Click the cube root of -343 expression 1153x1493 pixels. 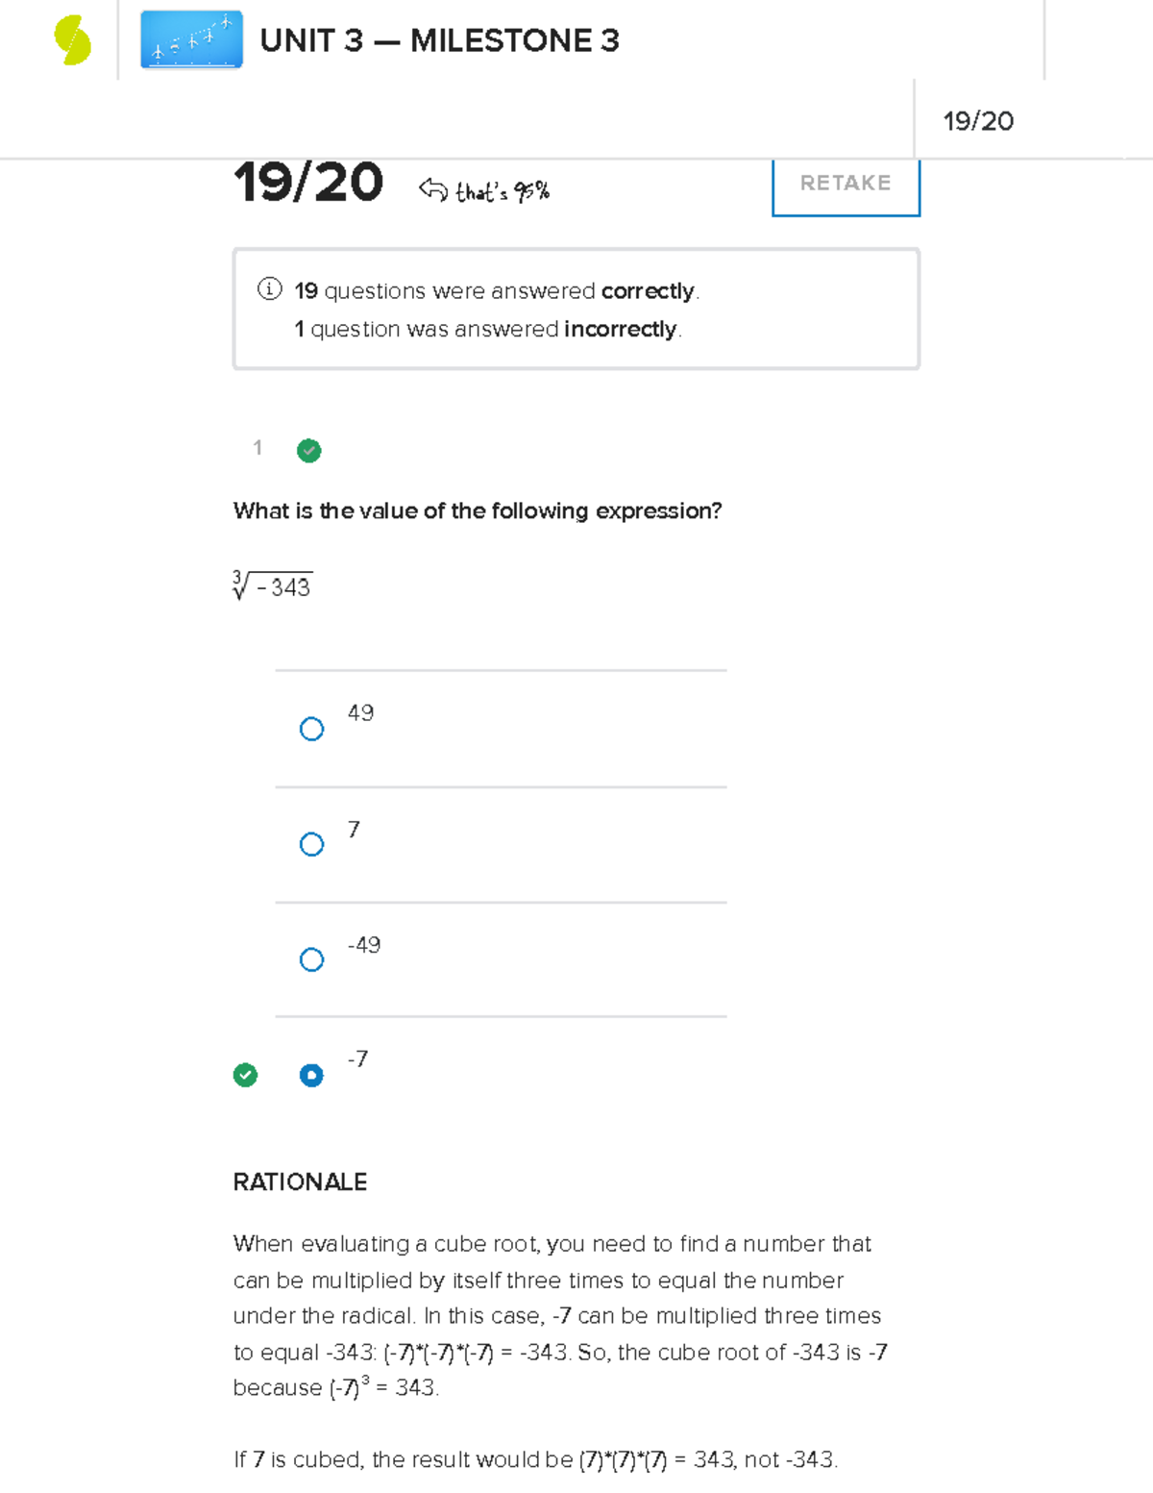tap(273, 585)
